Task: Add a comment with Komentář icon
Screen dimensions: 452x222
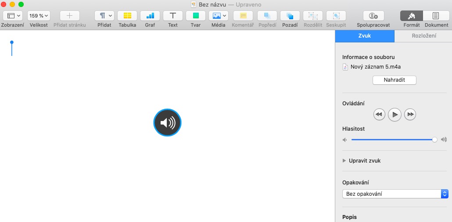Action: tap(243, 16)
